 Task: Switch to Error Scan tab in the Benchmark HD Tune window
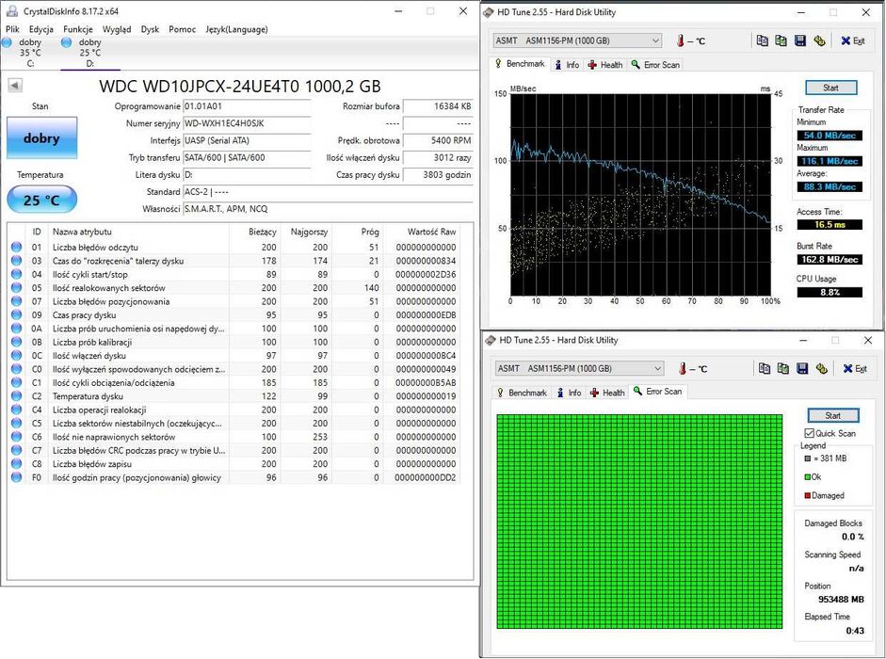click(x=655, y=65)
